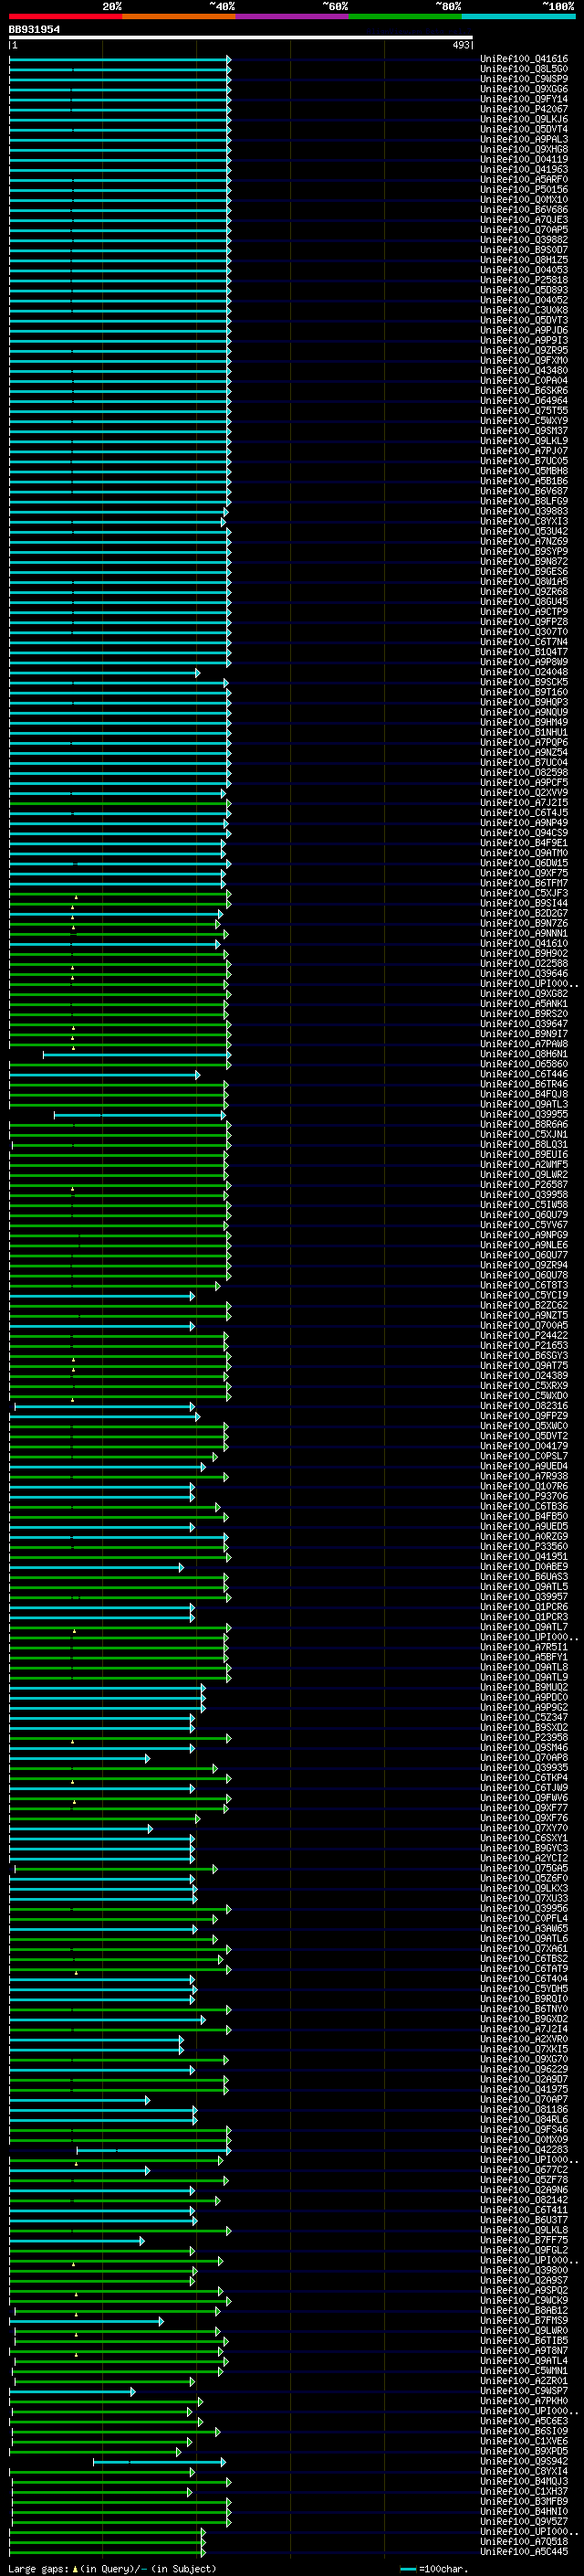Open hit UniRef100_C9WSP9
The width and height of the screenshot is (584, 2576).
coord(524,79)
